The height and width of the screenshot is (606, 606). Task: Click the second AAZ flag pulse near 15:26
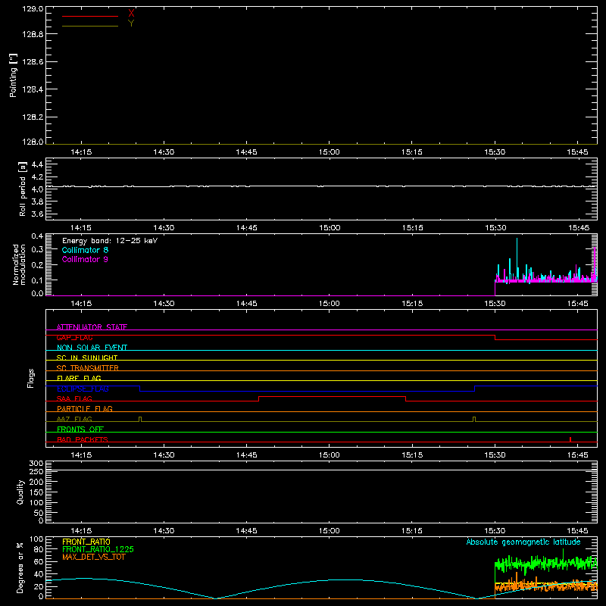(474, 419)
